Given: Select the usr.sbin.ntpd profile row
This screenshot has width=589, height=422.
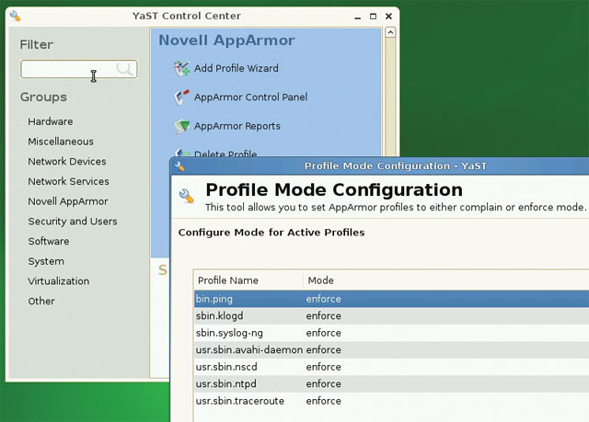Looking at the screenshot, I should click(391, 383).
